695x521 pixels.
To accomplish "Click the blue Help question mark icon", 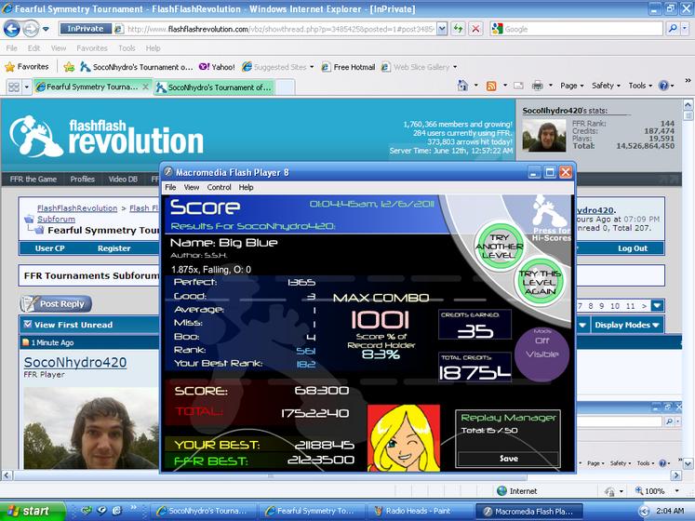I will click(x=663, y=86).
